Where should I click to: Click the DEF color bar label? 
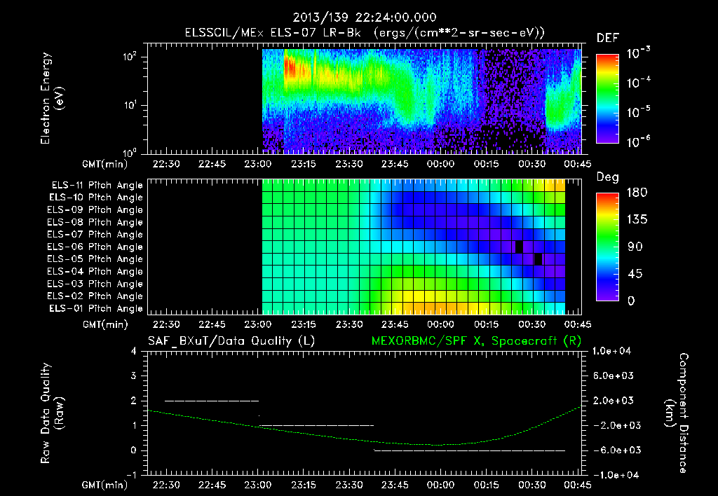608,39
